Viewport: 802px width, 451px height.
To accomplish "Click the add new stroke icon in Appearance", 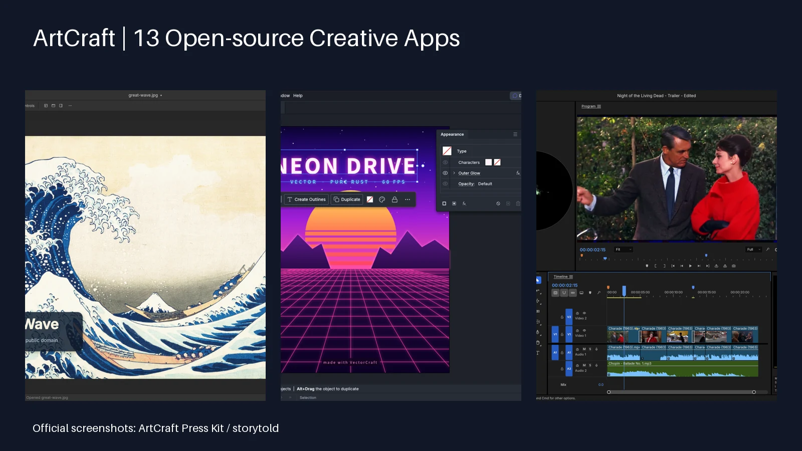I will coord(444,203).
